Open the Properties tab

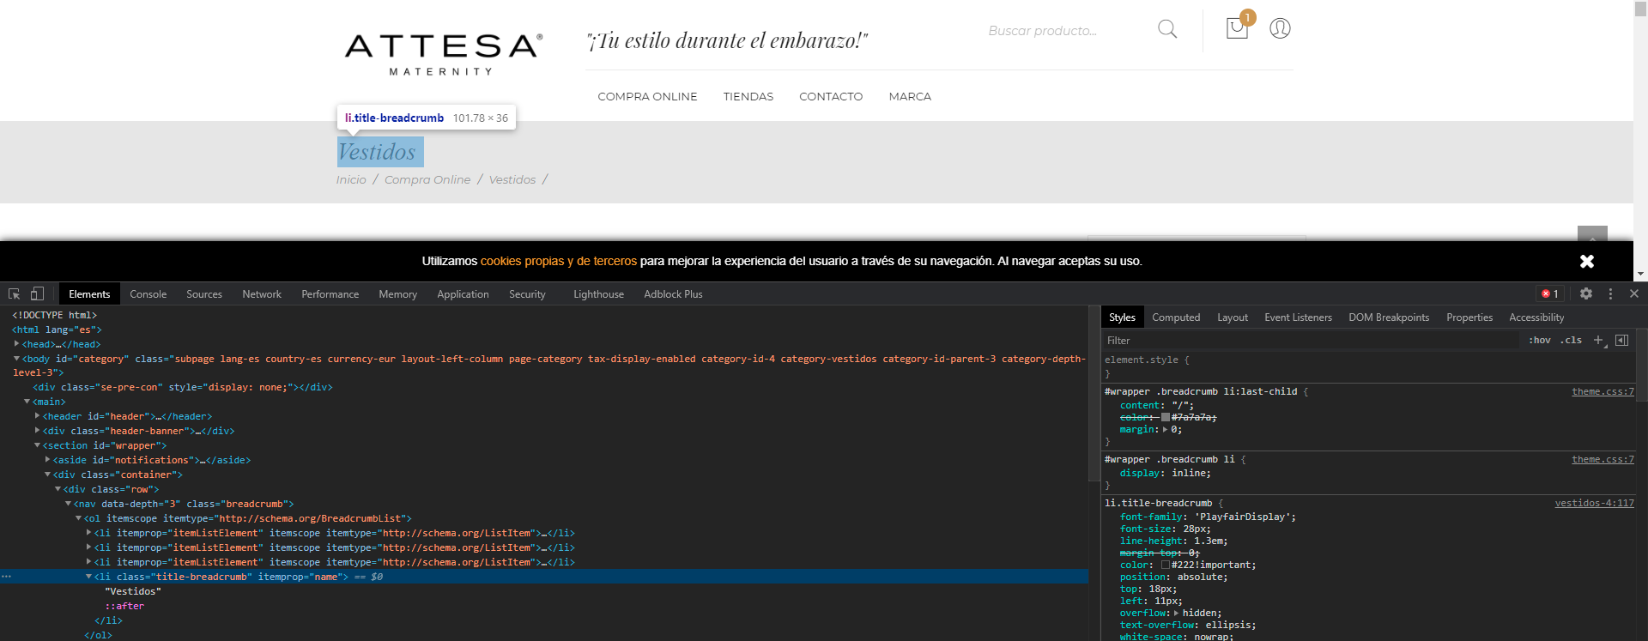coord(1469,317)
